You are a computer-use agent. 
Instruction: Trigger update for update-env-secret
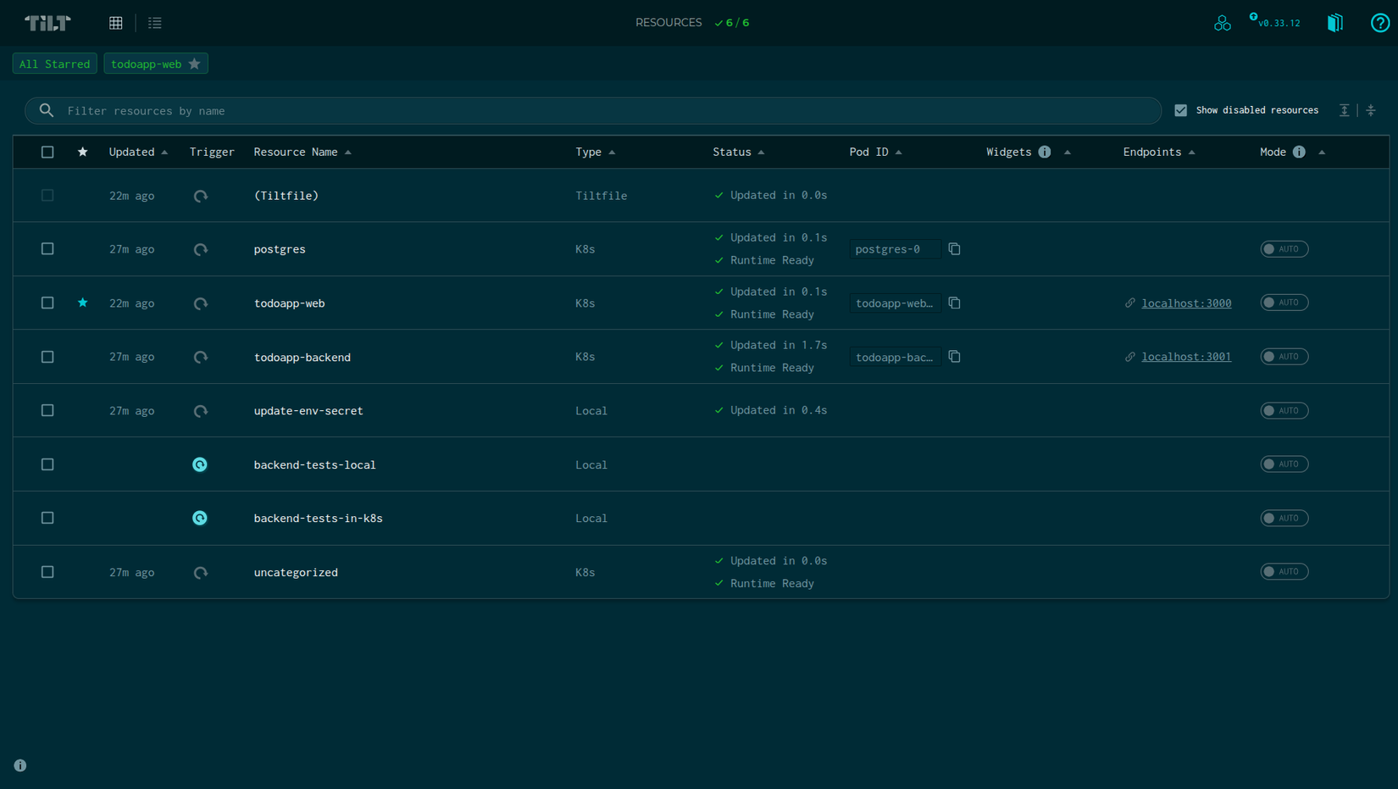200,411
